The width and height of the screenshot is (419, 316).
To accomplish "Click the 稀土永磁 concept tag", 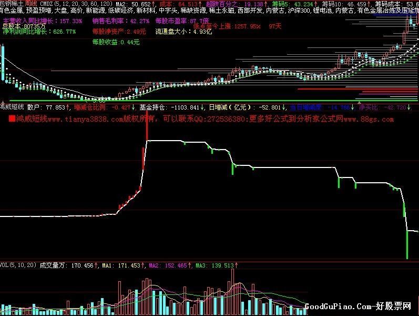I will click(x=220, y=11).
